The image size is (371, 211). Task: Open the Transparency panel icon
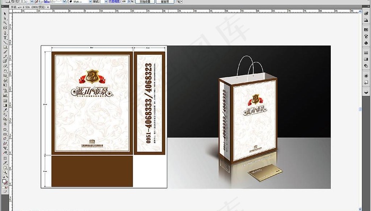366,66
